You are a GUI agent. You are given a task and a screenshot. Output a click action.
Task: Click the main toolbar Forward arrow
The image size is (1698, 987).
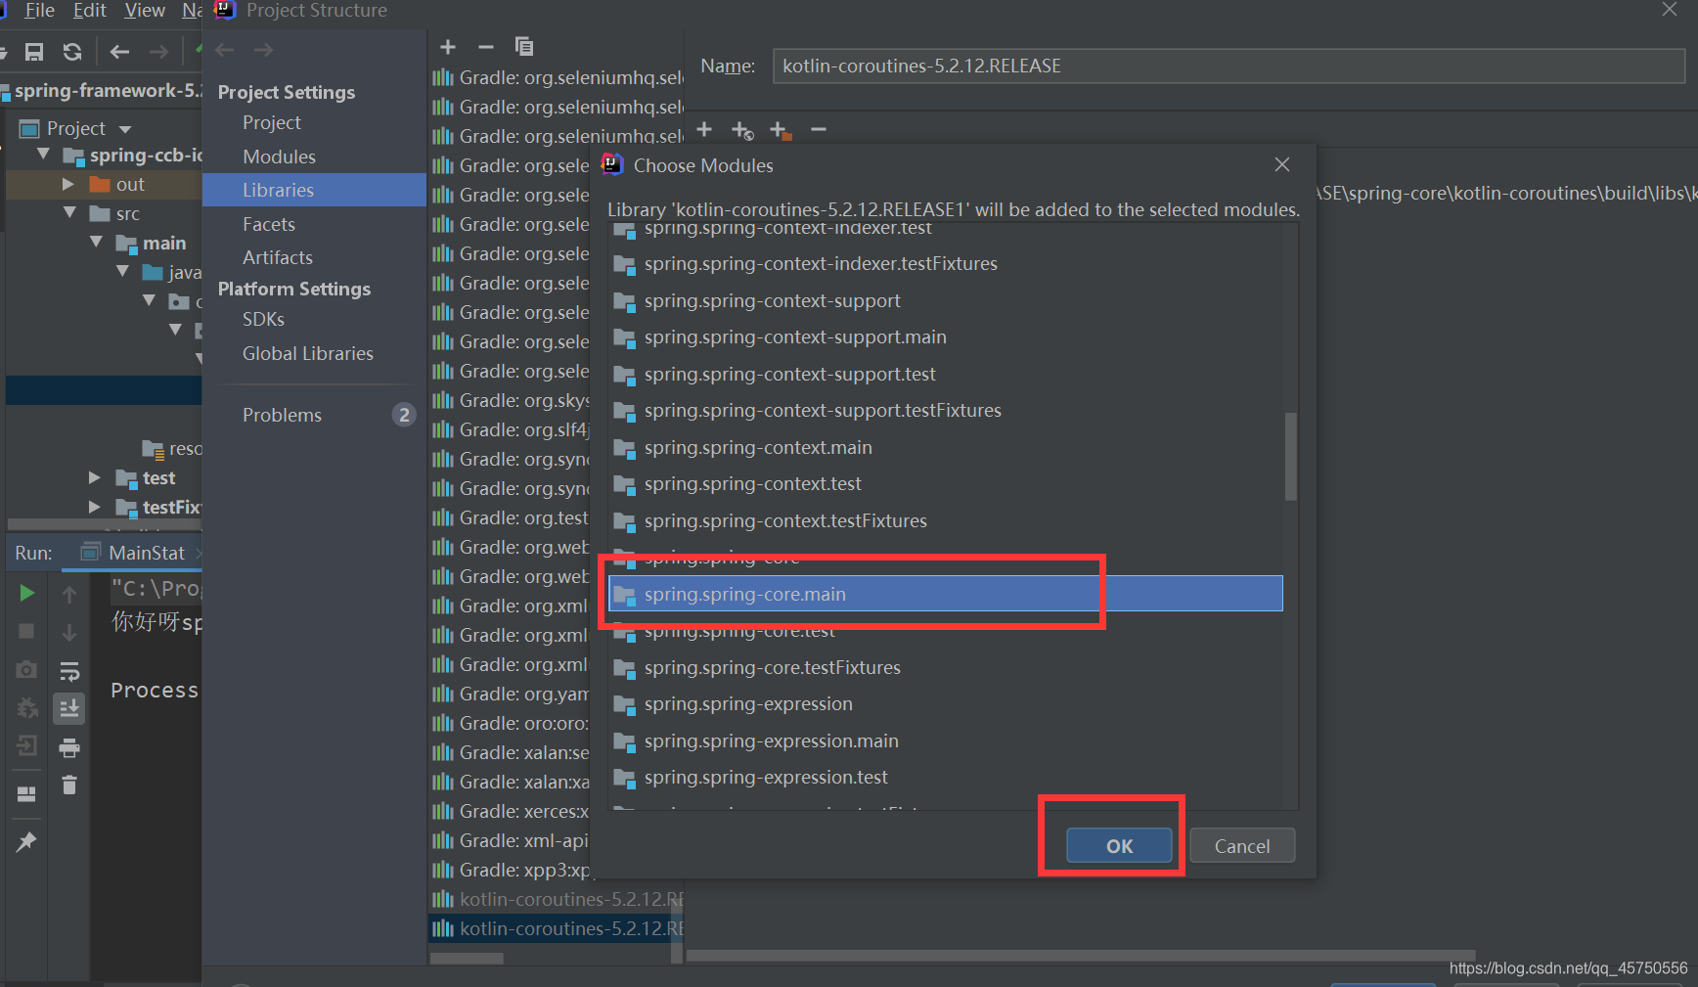[x=158, y=52]
